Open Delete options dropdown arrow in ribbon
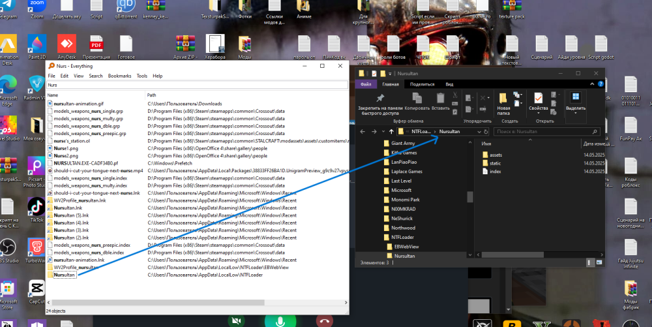The height and width of the screenshot is (327, 652). (488, 98)
